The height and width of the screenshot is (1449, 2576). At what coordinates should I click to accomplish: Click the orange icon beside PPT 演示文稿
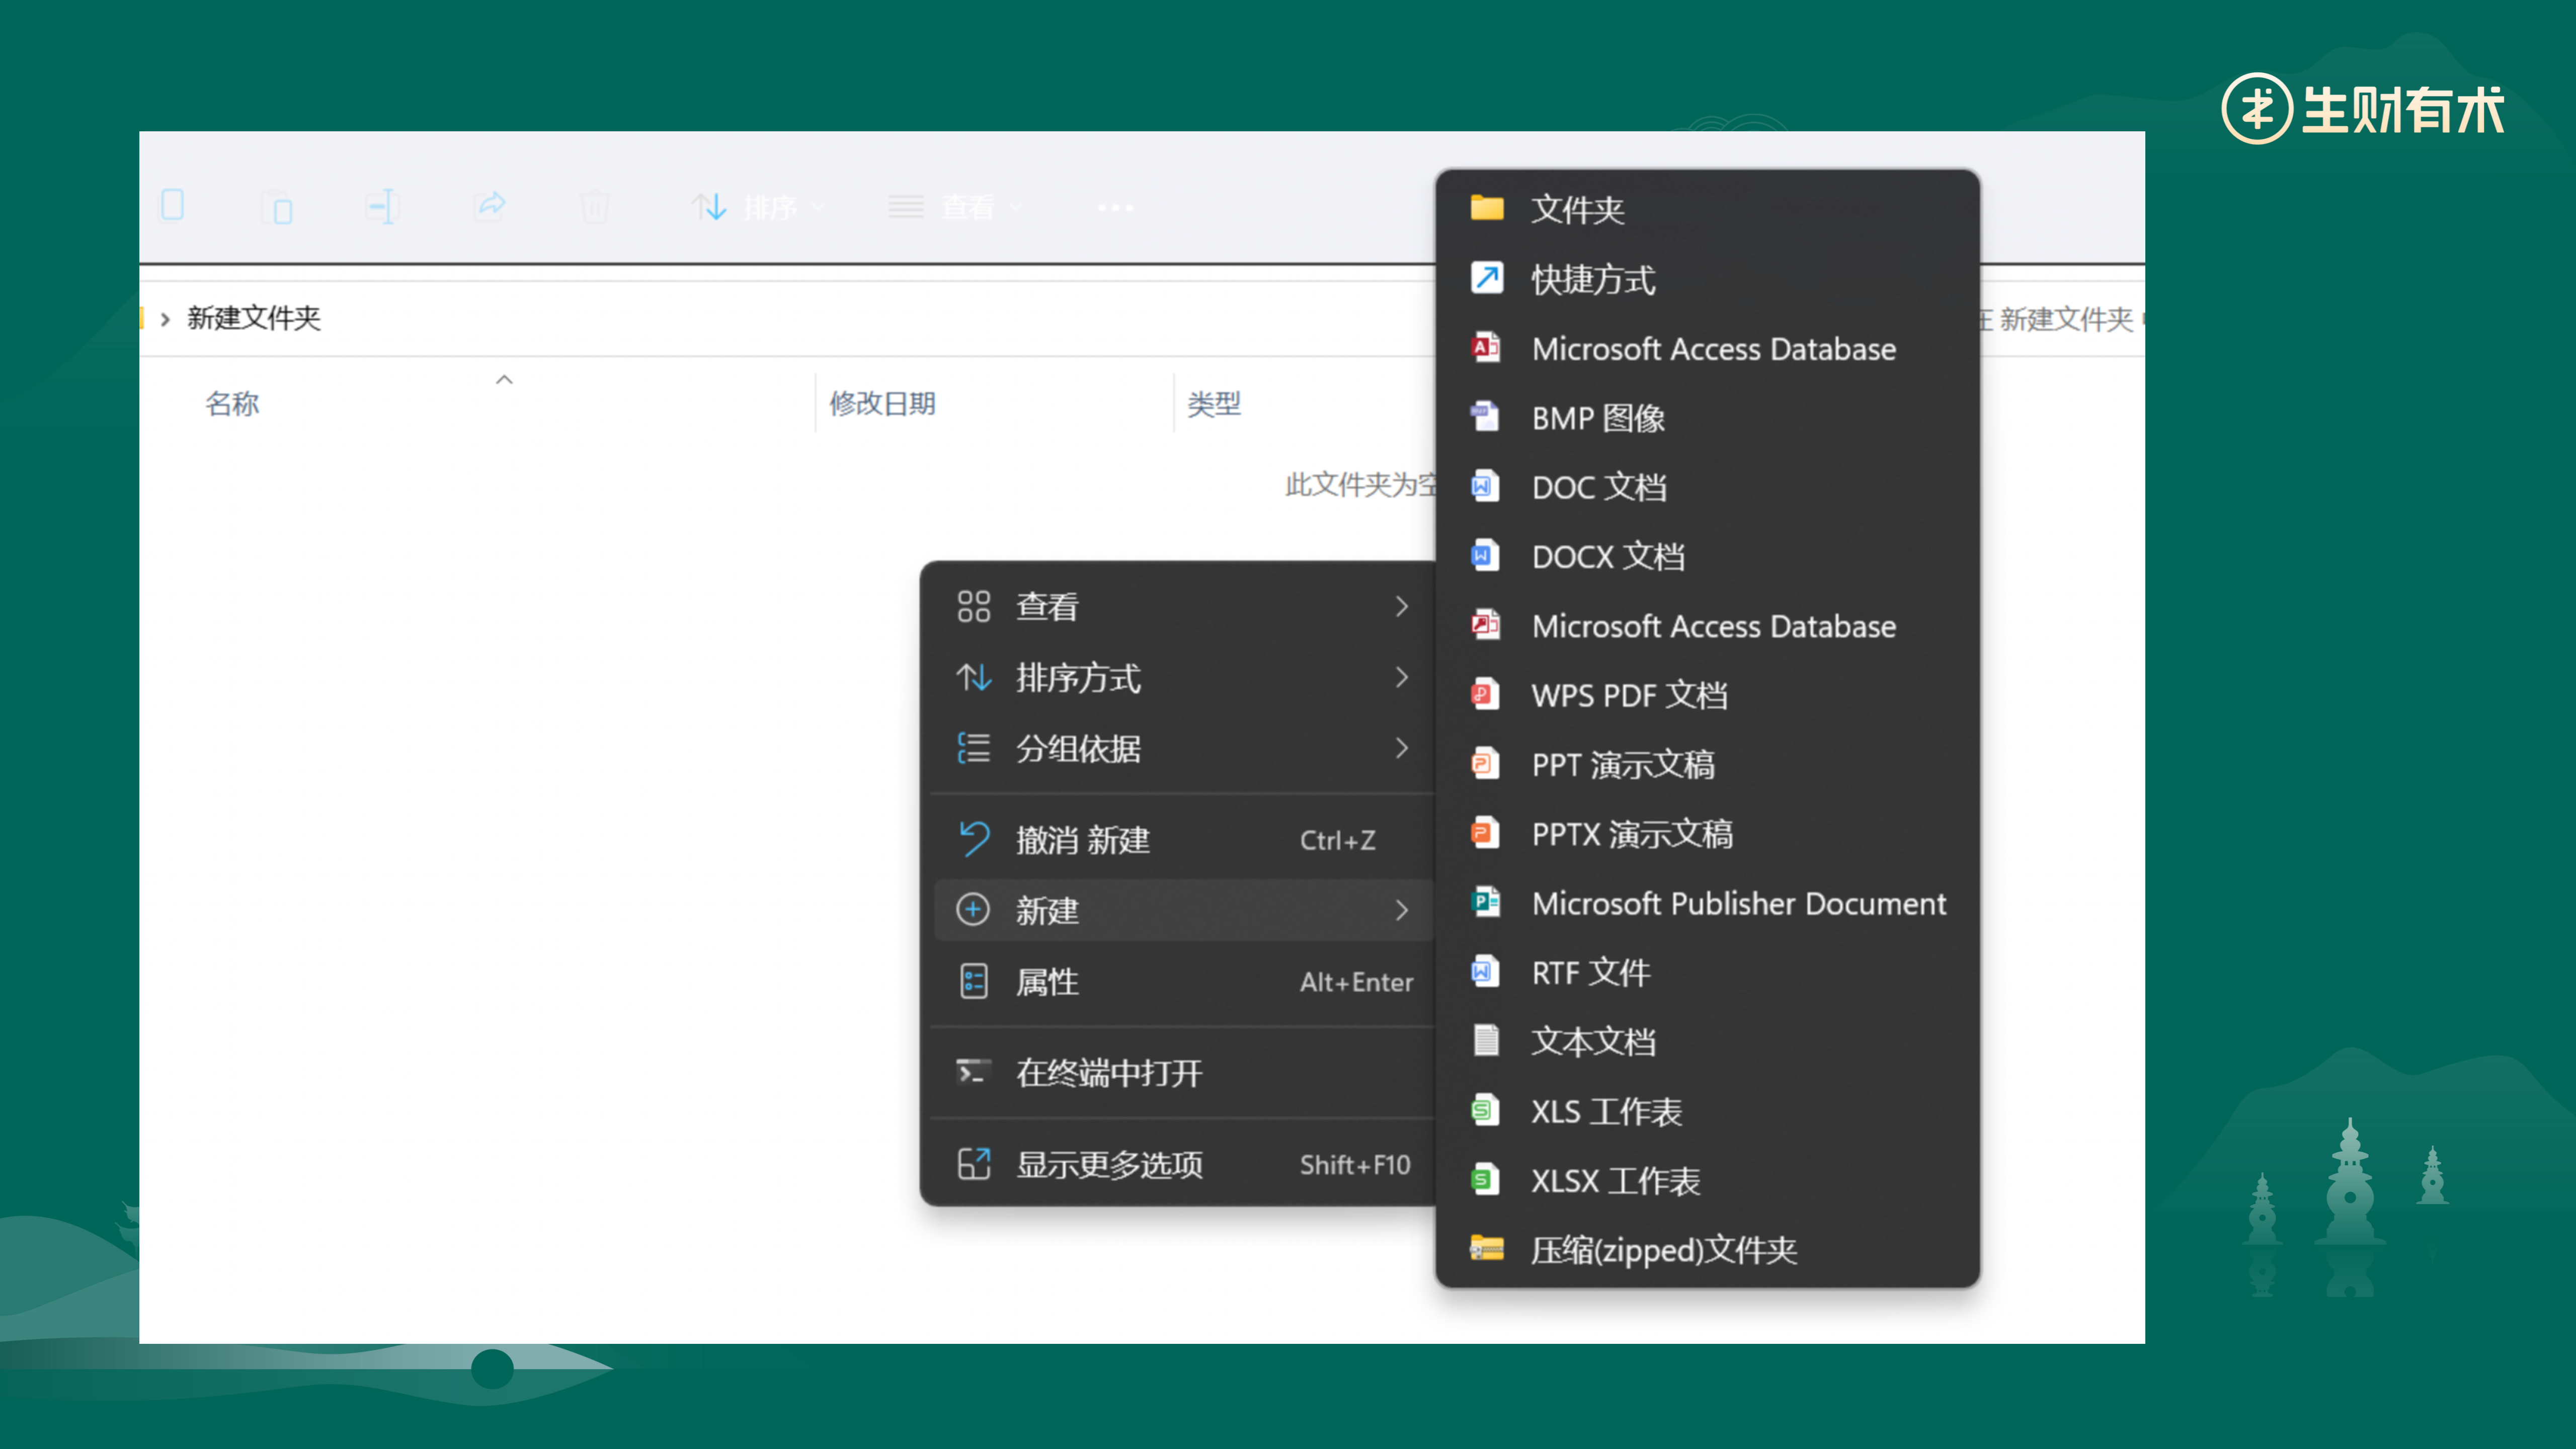[1486, 762]
